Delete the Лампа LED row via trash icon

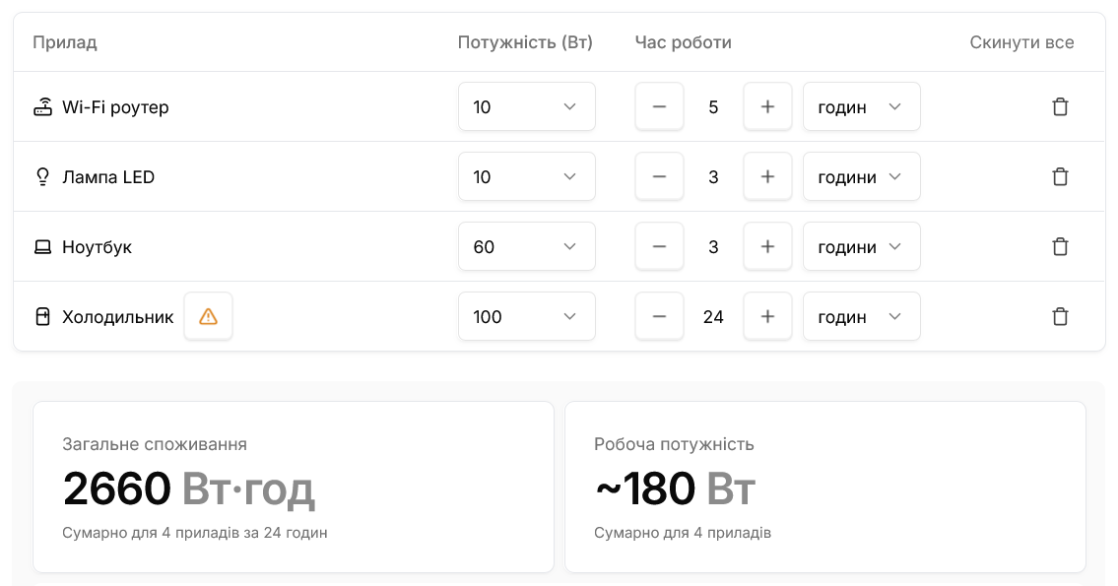(x=1061, y=176)
